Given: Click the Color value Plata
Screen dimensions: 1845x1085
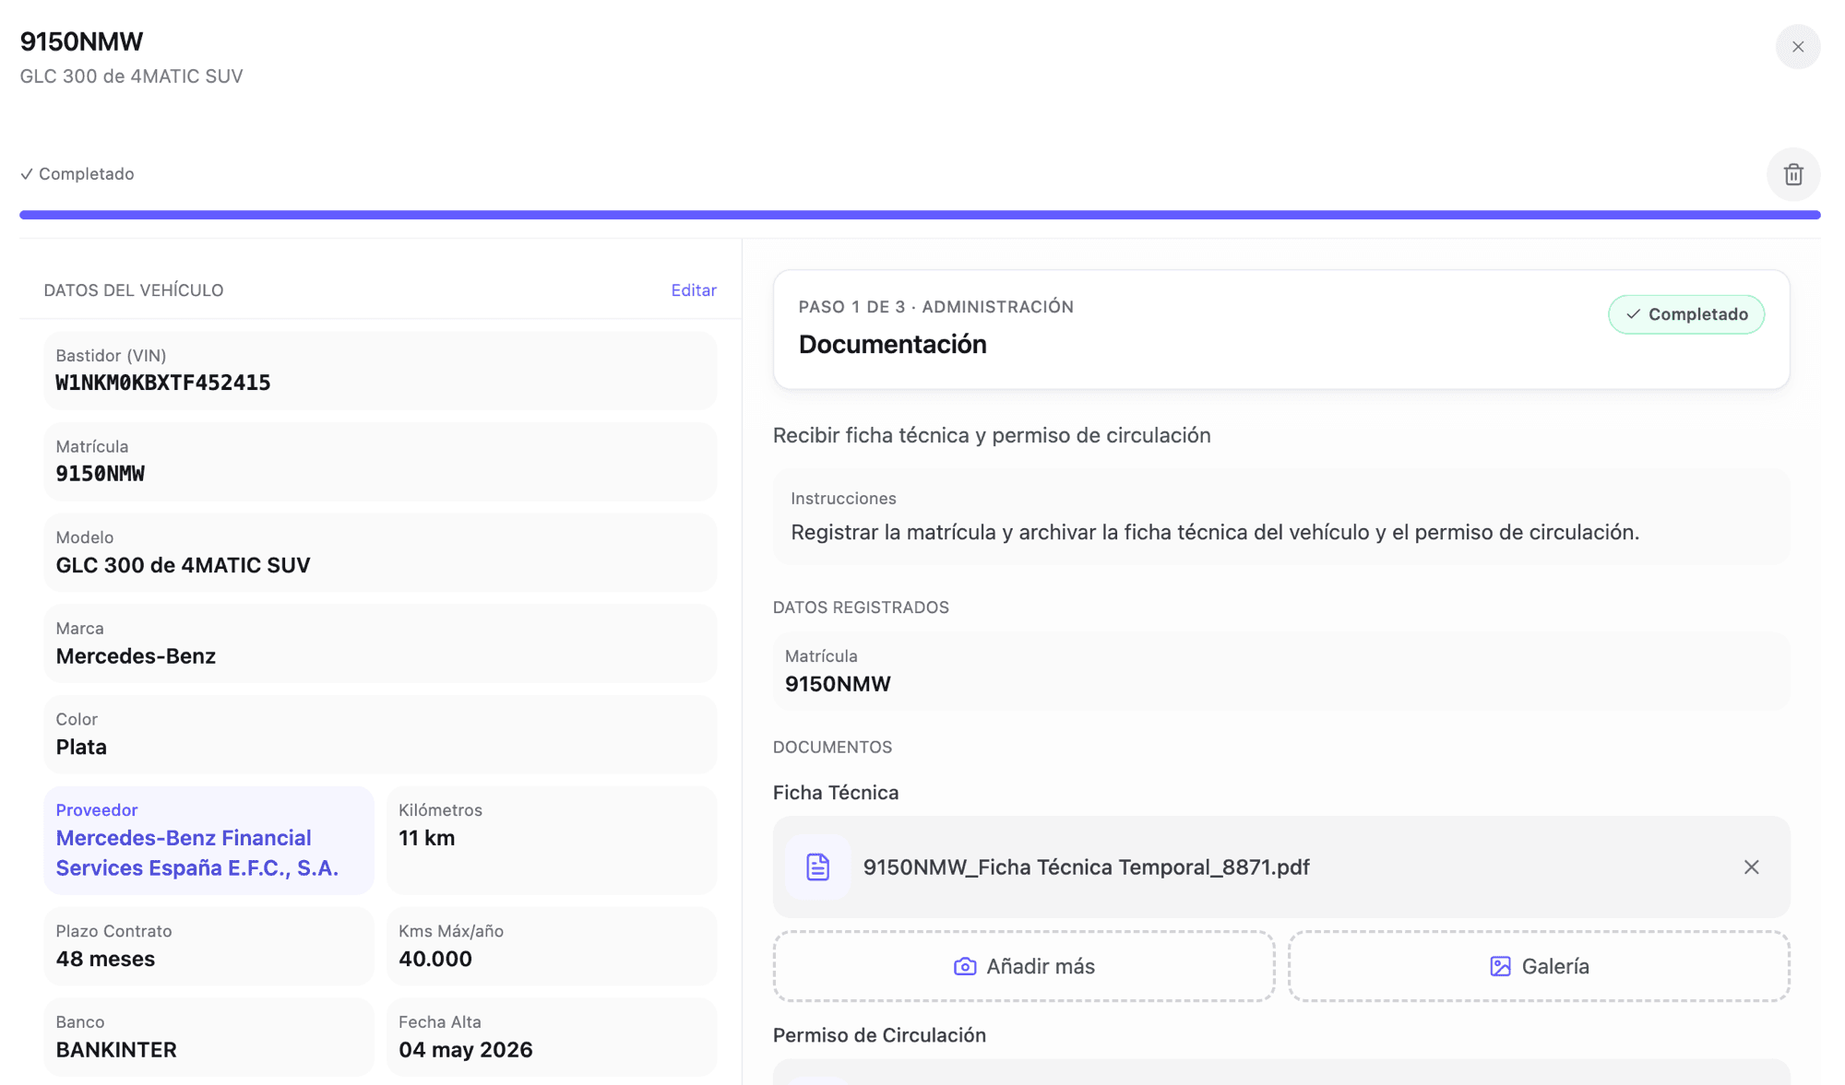Looking at the screenshot, I should (x=81, y=748).
